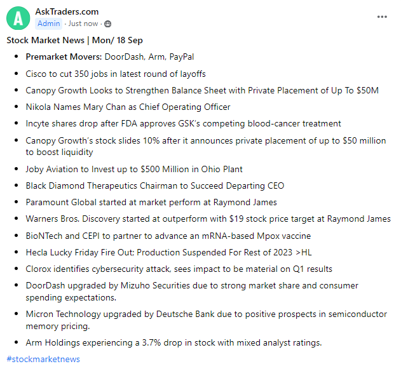Click the Admin badge label
The height and width of the screenshot is (371, 401).
point(49,24)
